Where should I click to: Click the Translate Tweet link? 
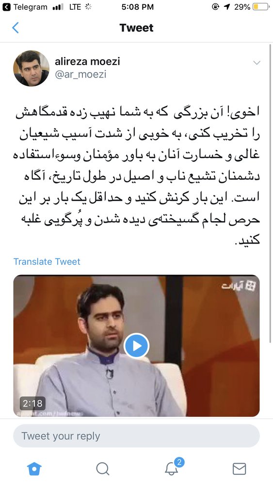click(47, 261)
